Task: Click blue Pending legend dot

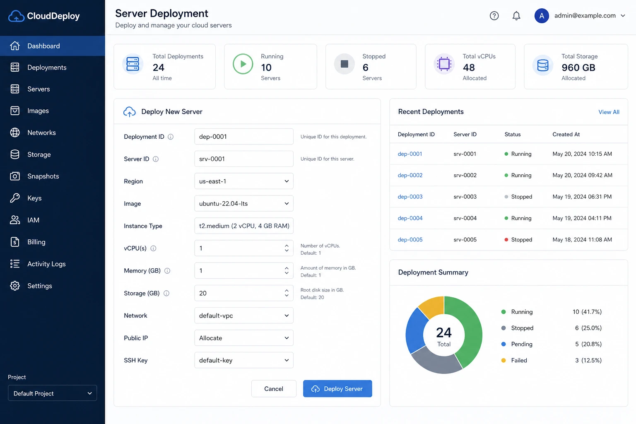Action: (x=503, y=344)
